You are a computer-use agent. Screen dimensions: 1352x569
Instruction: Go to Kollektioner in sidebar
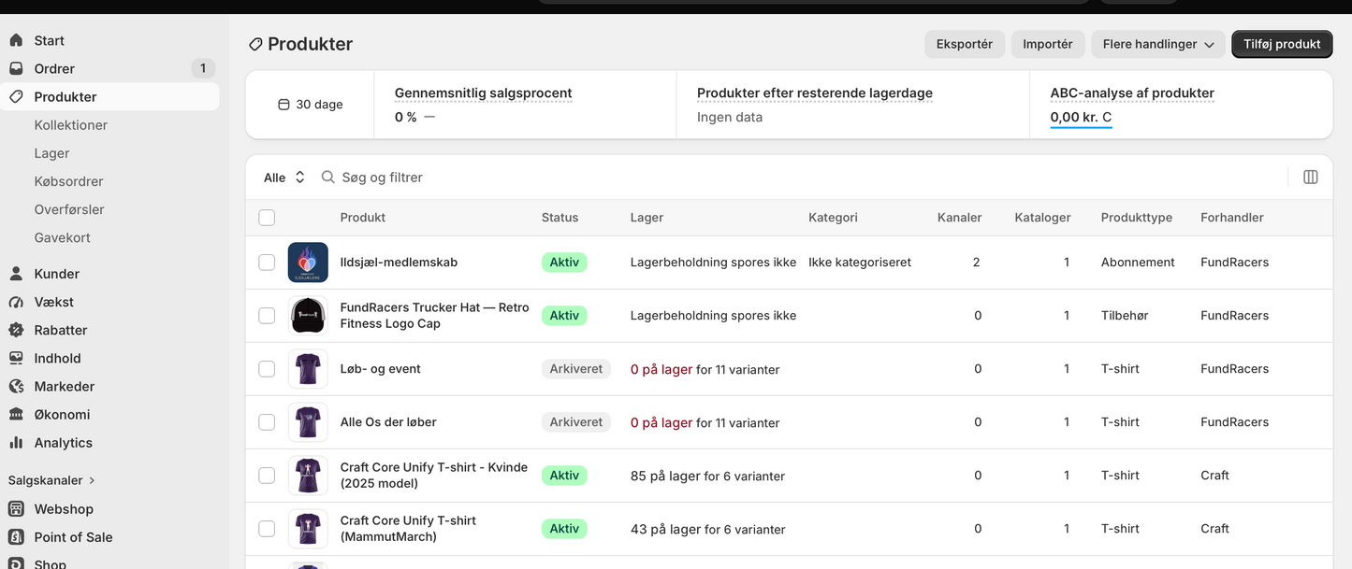pyautogui.click(x=71, y=125)
